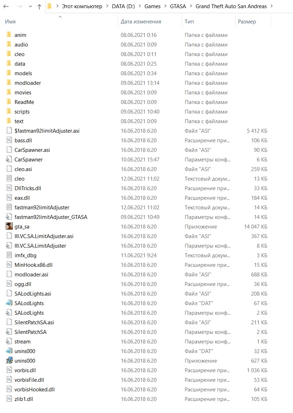
Task: Select file name modloader.asi
Action: coord(31,275)
